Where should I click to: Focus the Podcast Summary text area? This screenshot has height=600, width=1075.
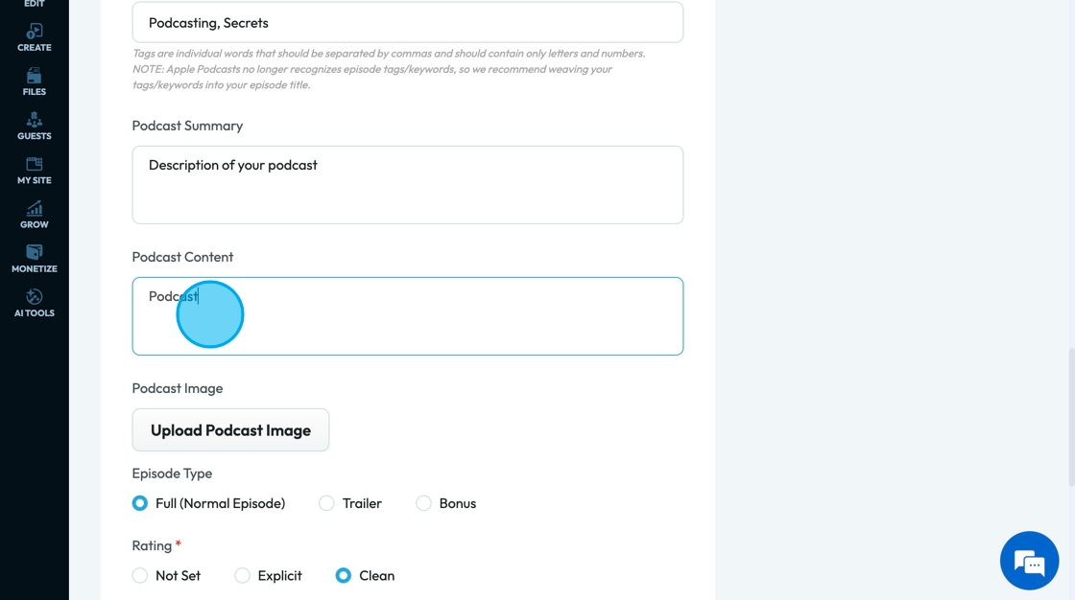407,185
